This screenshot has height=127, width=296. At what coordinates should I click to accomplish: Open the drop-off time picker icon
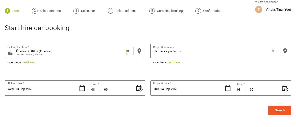tap(285, 88)
